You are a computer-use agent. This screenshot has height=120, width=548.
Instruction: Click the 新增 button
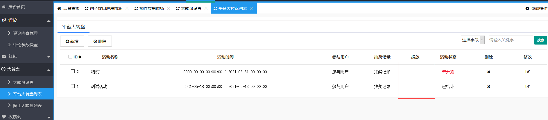coord(72,41)
